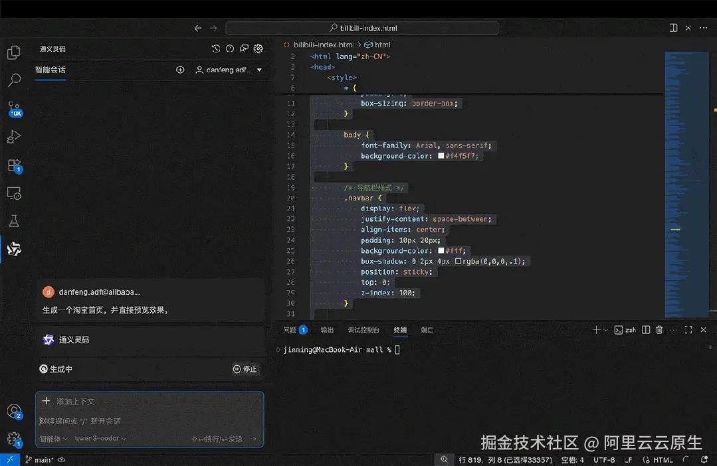Maximize the terminal panel size
Viewport: 717px width, 466px height.
688,330
